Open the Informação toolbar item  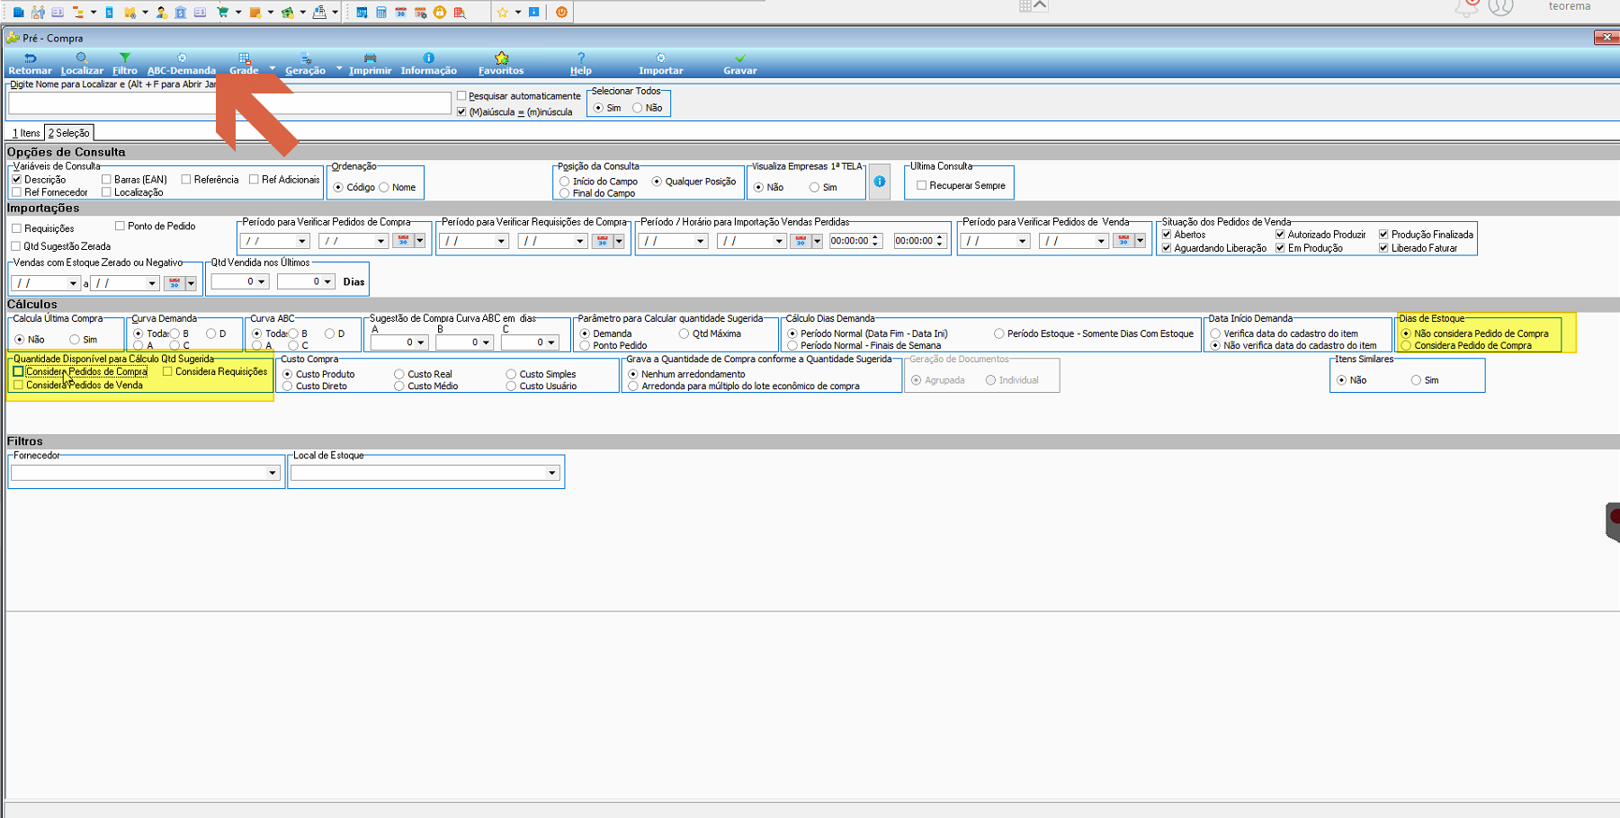click(x=428, y=64)
